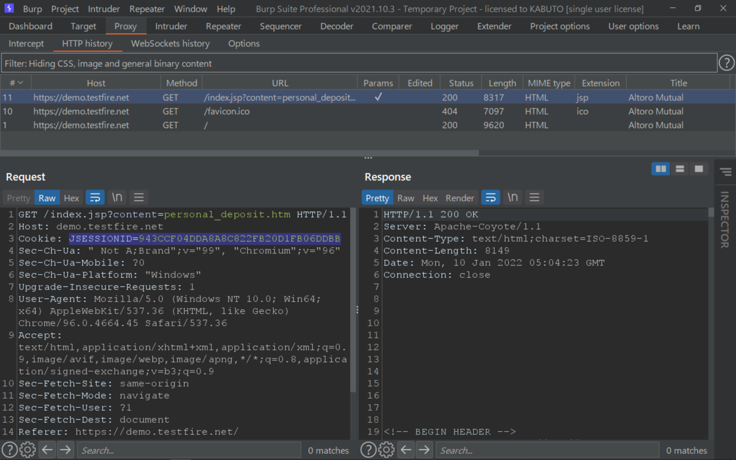
Task: Switch to side-by-side request/response layout
Action: [661, 169]
